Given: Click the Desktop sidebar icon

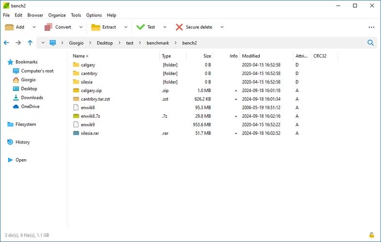Looking at the screenshot, I should coord(16,89).
